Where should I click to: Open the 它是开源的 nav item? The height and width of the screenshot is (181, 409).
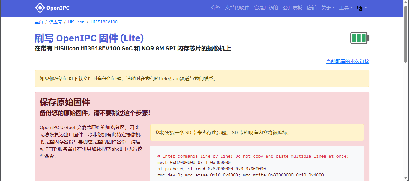[266, 8]
